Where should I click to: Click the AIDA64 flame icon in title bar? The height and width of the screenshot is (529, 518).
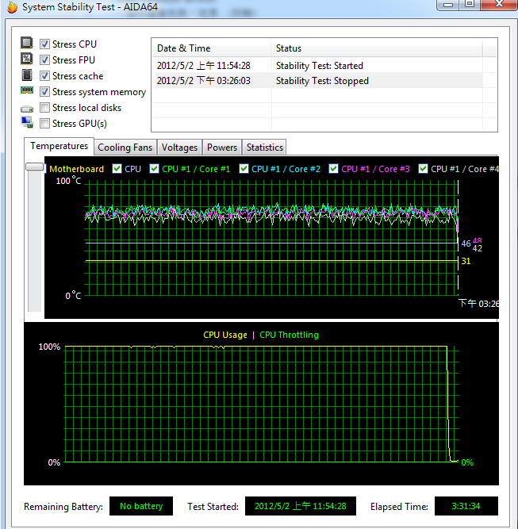12,7
